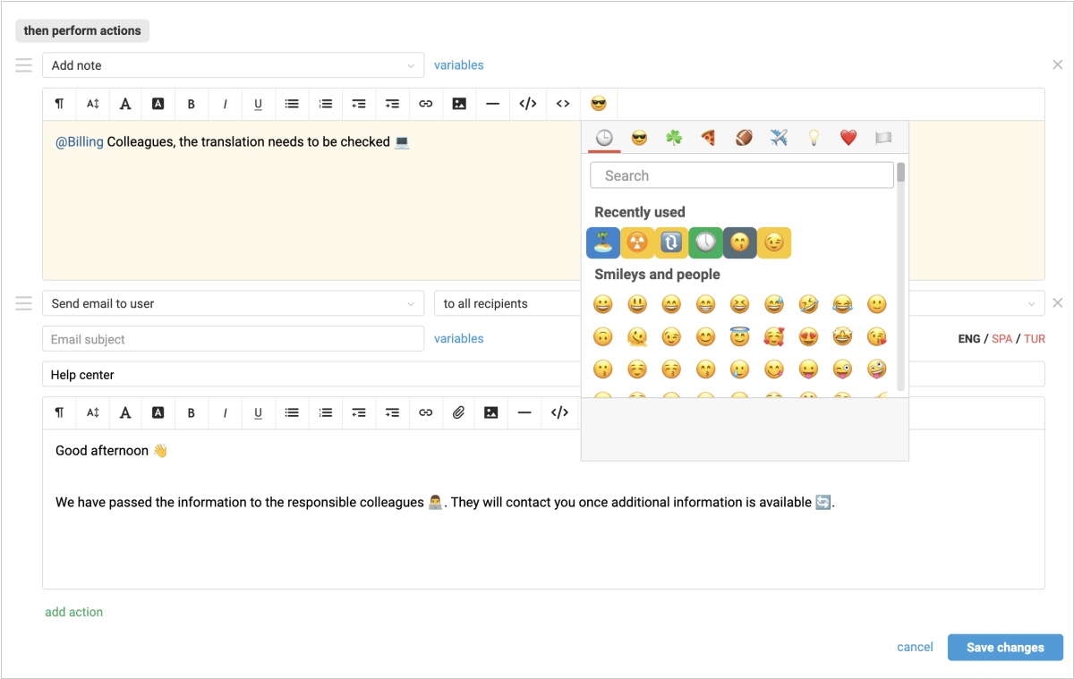Click the unordered list icon in note toolbar
The image size is (1074, 679).
(x=292, y=104)
